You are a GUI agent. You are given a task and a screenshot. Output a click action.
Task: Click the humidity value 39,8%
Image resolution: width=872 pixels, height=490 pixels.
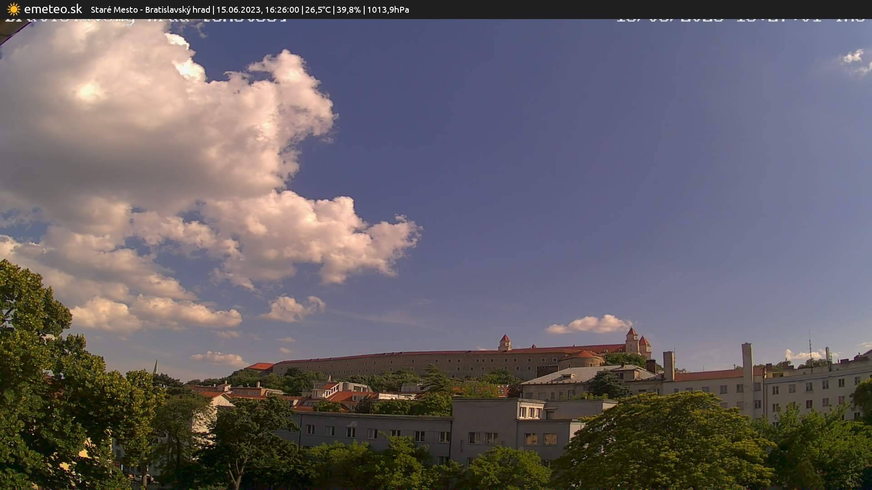click(x=348, y=10)
